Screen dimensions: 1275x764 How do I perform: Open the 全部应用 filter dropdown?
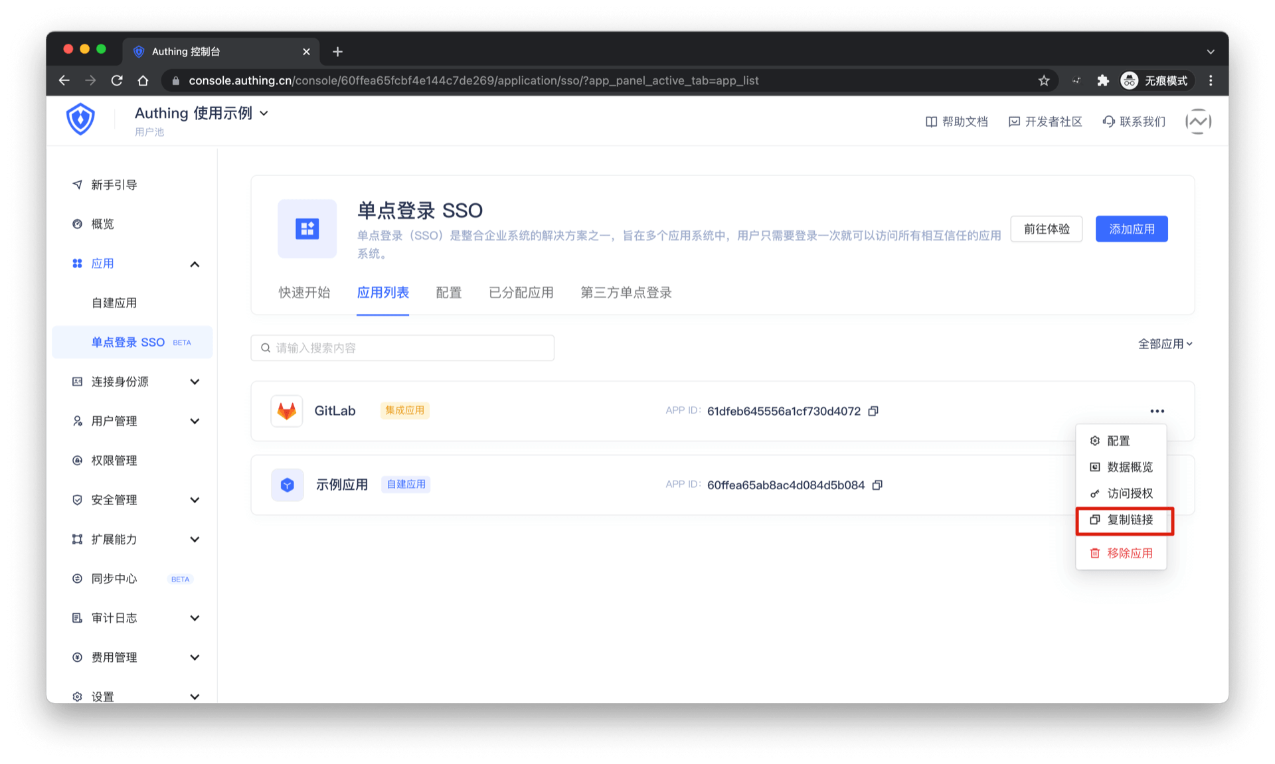(1164, 343)
